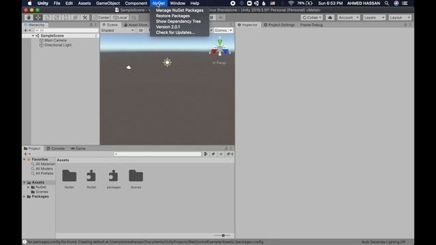Select the Move tool
The image size is (436, 245).
click(x=38, y=18)
